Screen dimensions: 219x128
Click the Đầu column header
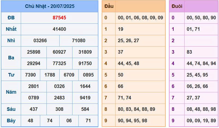(x=109, y=6)
